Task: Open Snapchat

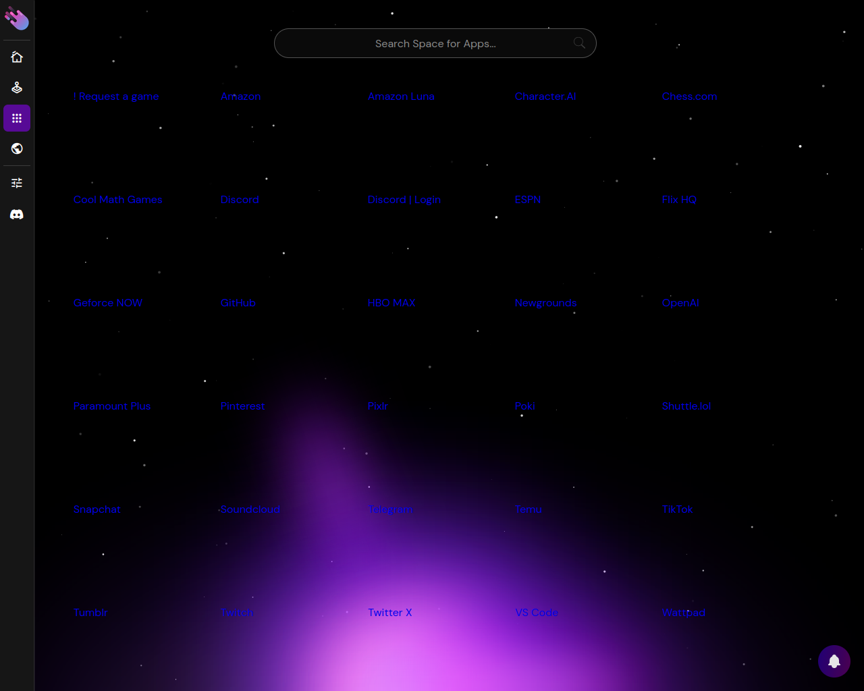Action: [x=97, y=509]
